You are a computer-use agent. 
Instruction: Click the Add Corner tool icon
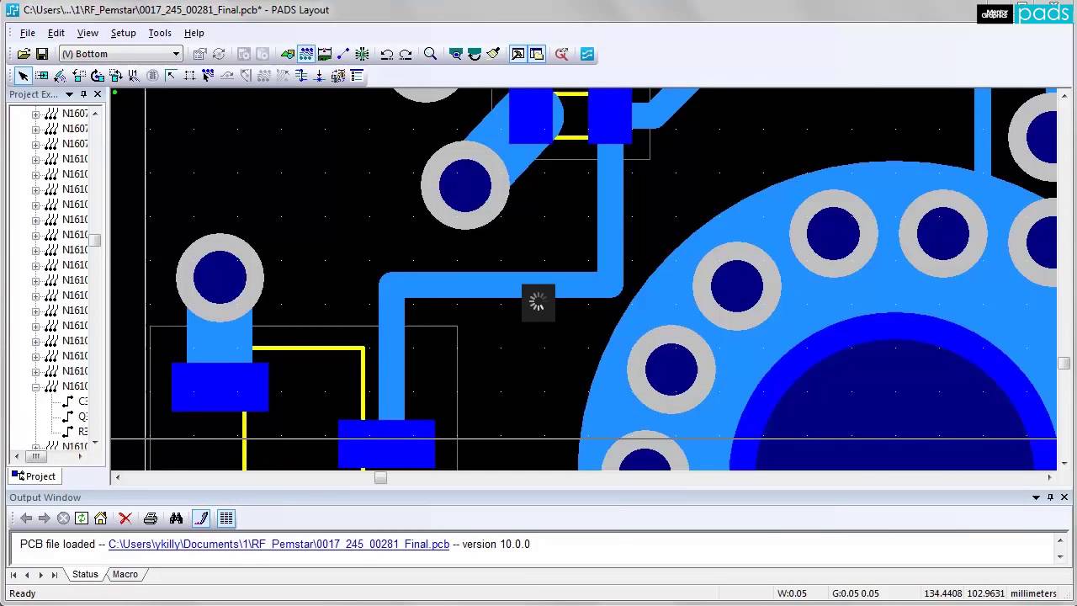point(171,76)
